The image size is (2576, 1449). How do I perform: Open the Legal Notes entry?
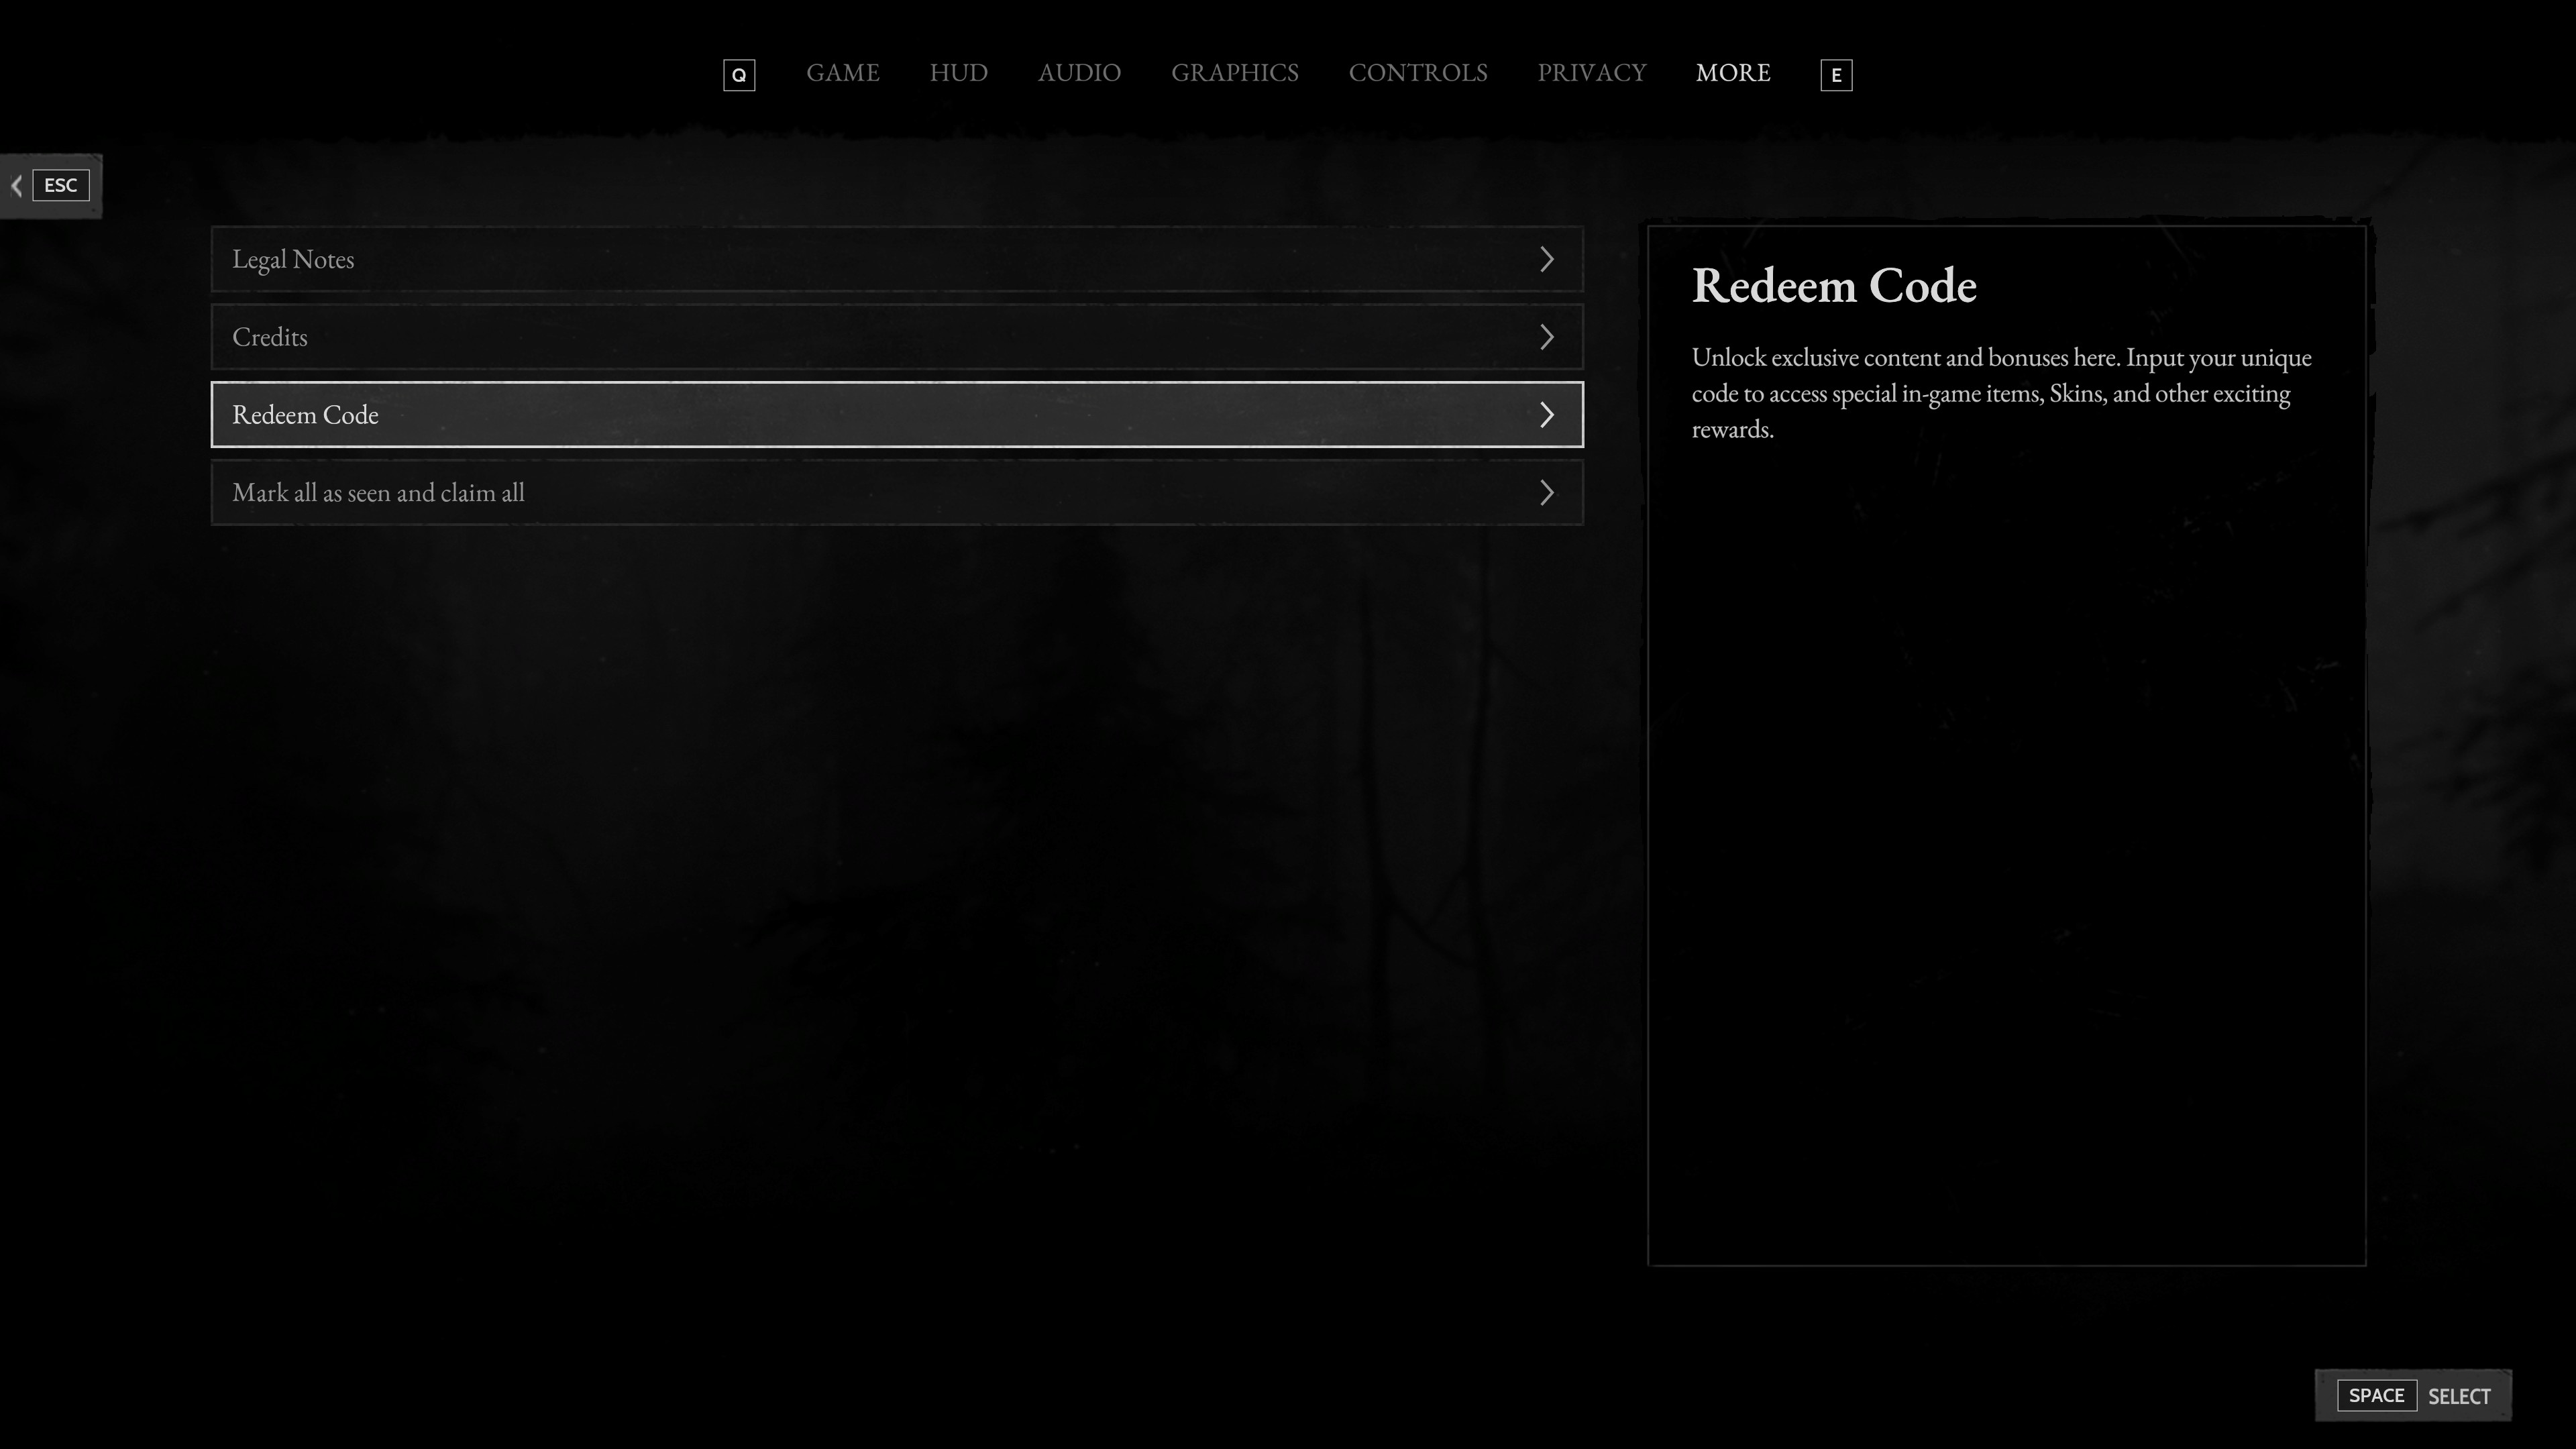(897, 259)
